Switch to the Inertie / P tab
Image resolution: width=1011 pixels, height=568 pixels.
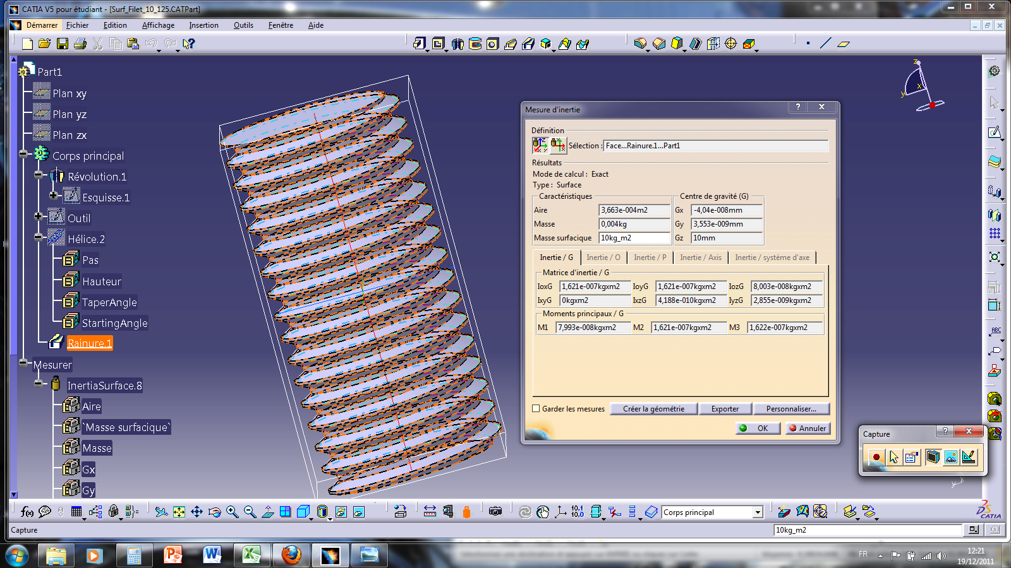[650, 257]
